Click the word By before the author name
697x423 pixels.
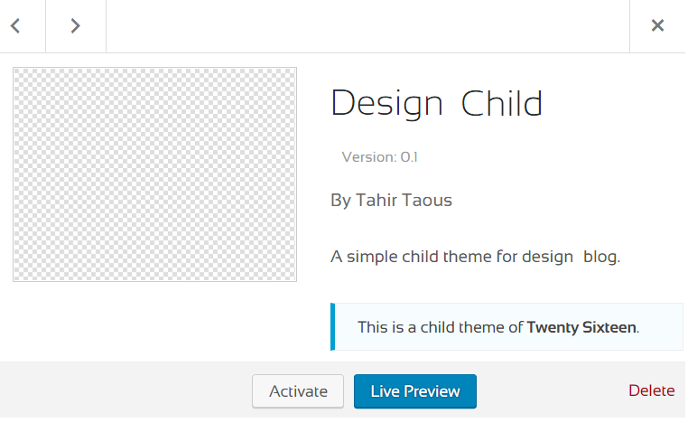coord(341,201)
